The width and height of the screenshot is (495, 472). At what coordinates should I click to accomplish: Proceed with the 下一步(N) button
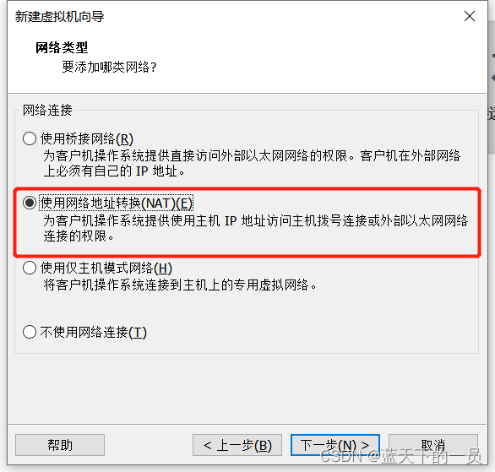[x=335, y=445]
